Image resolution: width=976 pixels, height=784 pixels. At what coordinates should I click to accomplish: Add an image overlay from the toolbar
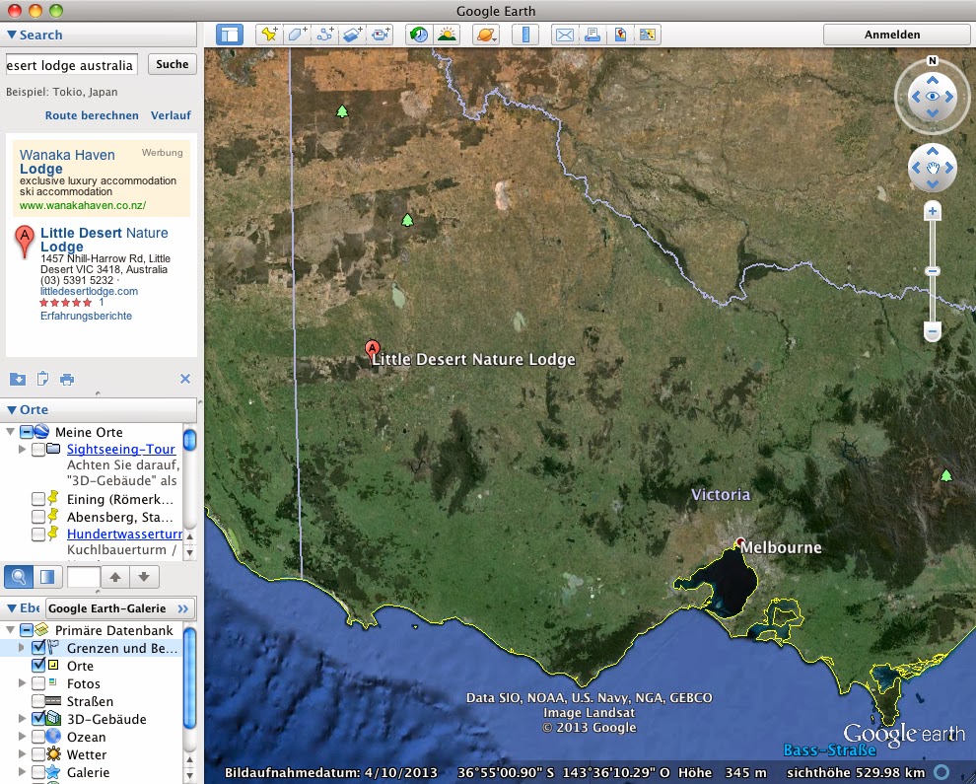[x=352, y=35]
